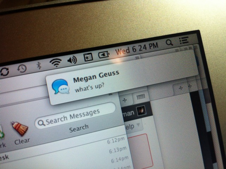Click the user avatar thumbnail in background window

(141, 111)
